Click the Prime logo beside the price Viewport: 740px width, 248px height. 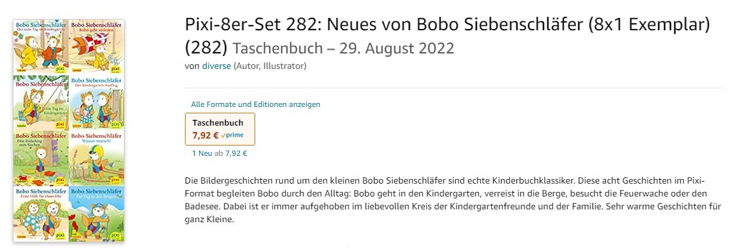click(232, 135)
